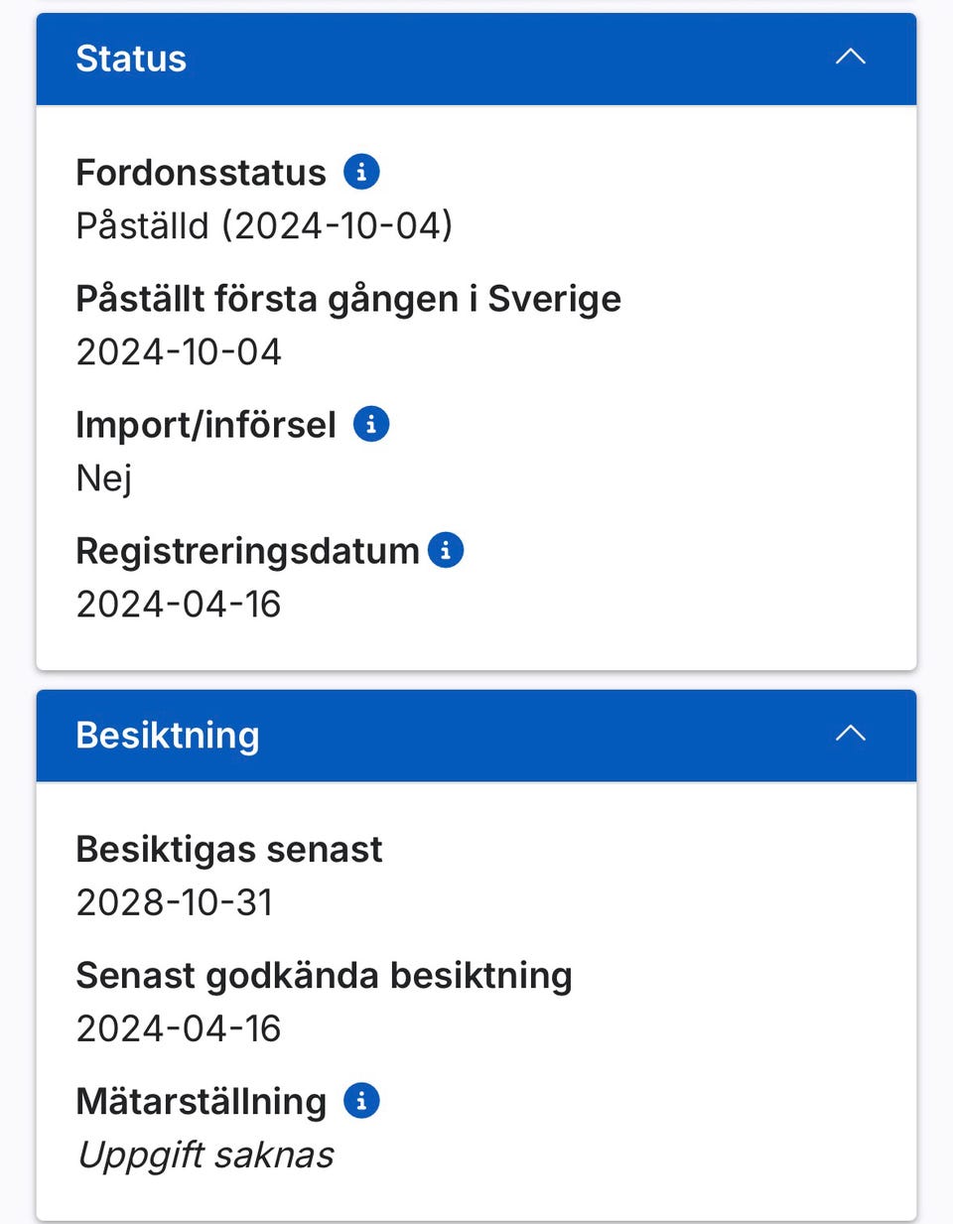Click the Nej value under Import/införsel

pyautogui.click(x=104, y=478)
